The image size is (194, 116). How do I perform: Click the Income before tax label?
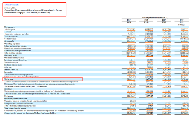11,70
